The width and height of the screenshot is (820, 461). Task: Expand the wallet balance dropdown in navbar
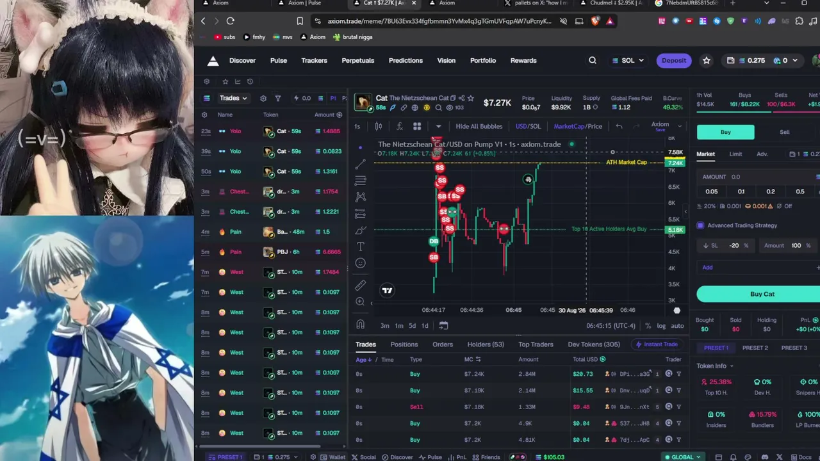795,61
